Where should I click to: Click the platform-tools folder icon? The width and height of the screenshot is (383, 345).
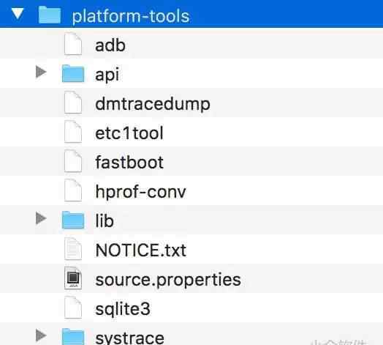50,15
